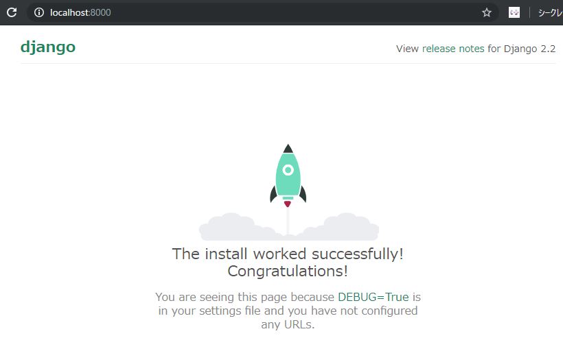Click the rocket launch illustration
Viewport: 563px width, 338px height.
[x=288, y=192]
